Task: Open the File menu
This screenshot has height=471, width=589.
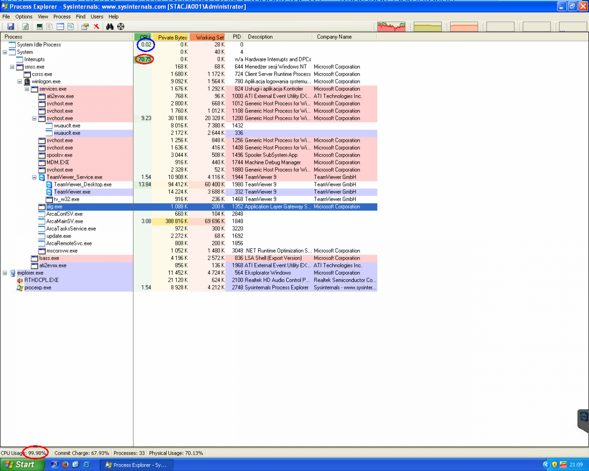Action: (6, 17)
